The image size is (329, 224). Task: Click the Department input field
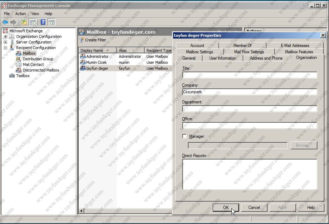tap(250, 109)
